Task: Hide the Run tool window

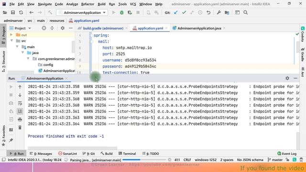Action: click(x=295, y=78)
